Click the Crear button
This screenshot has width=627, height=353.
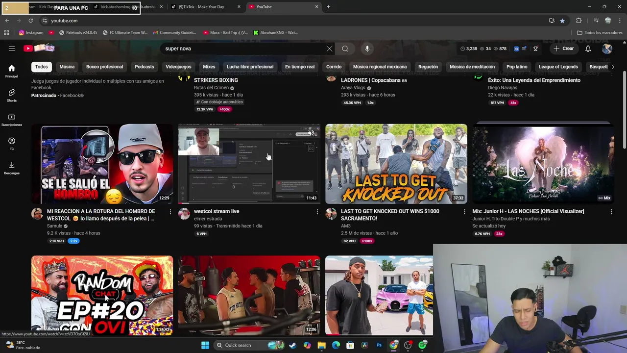pos(564,49)
